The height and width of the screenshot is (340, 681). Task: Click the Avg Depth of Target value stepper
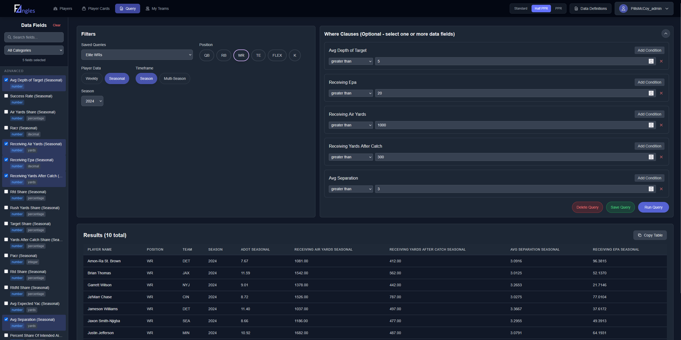click(651, 61)
